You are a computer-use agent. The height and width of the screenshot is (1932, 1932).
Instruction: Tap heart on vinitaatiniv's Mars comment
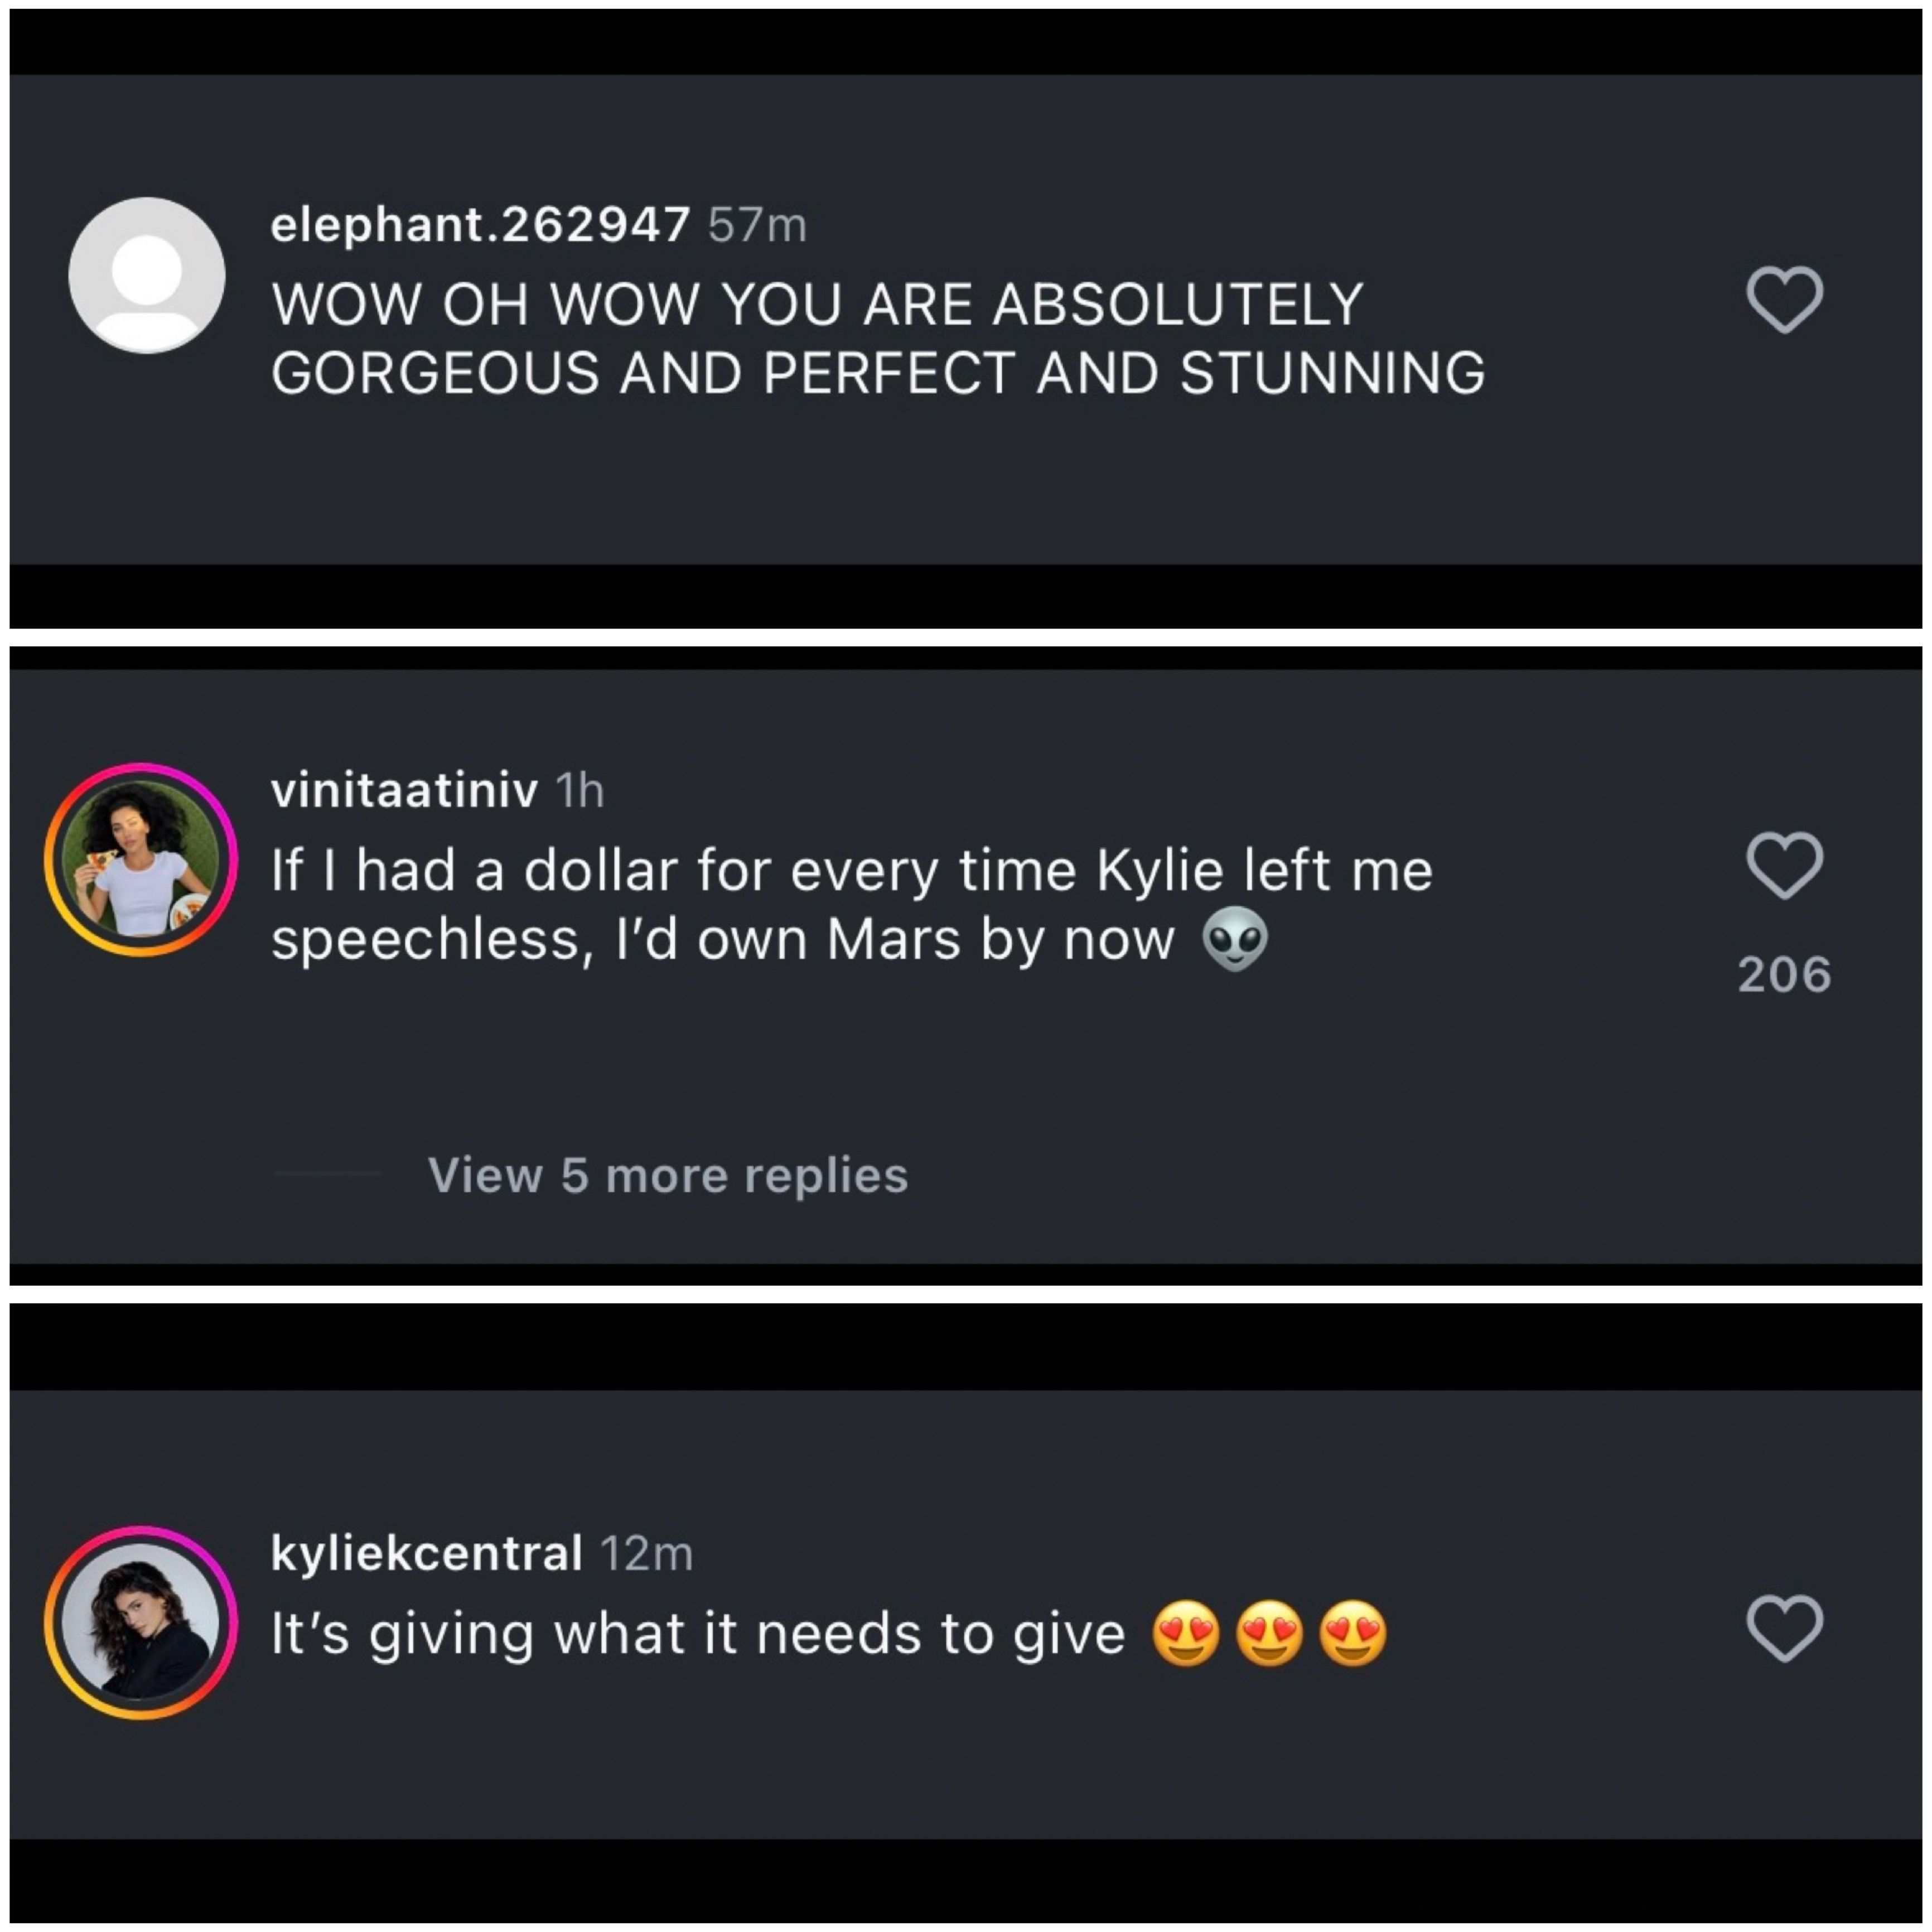click(x=1784, y=865)
